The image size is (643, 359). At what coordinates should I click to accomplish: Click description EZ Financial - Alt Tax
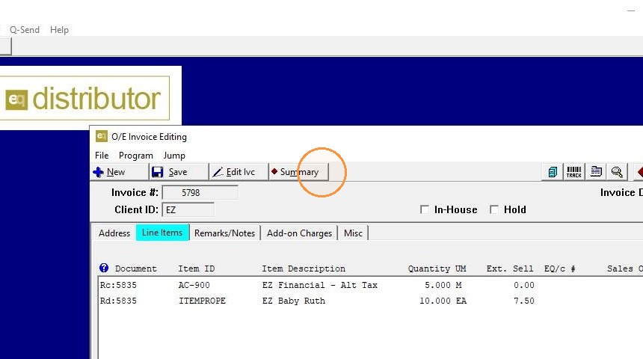pos(320,285)
